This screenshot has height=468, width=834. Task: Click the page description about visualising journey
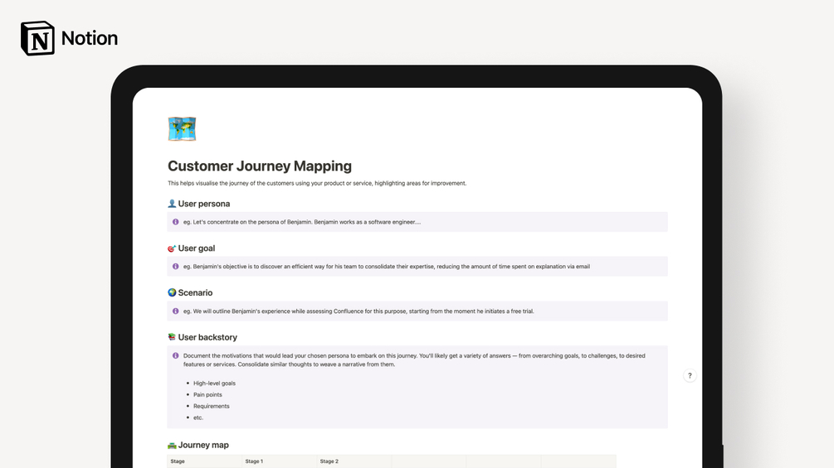317,184
